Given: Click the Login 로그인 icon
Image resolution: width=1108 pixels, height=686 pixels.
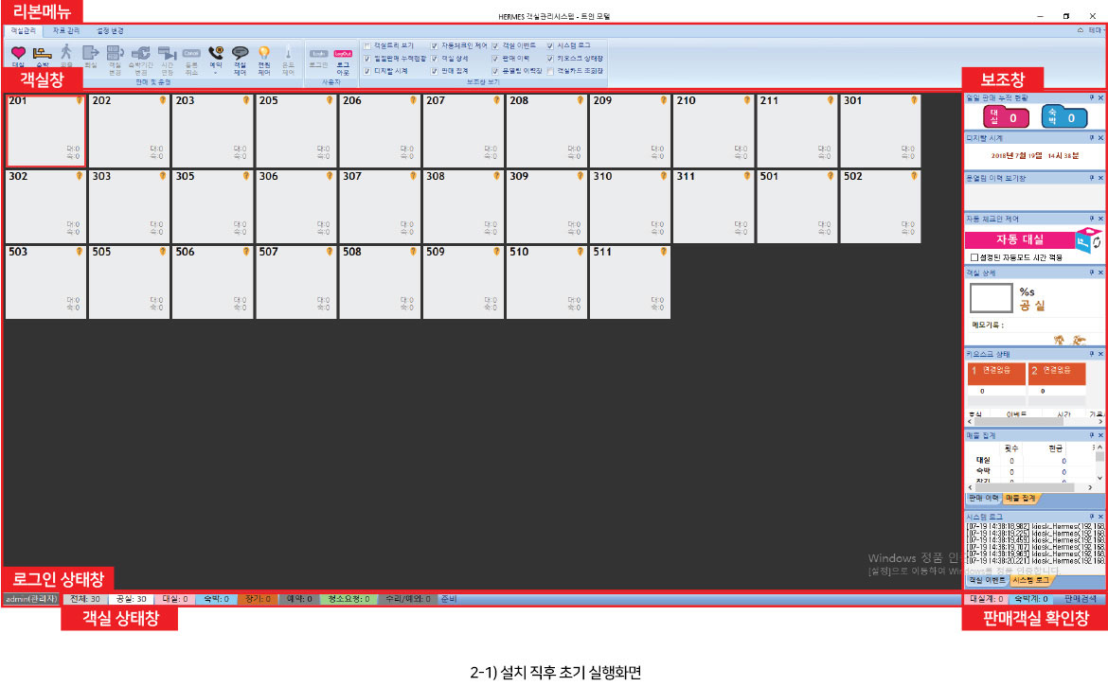Looking at the screenshot, I should (319, 54).
